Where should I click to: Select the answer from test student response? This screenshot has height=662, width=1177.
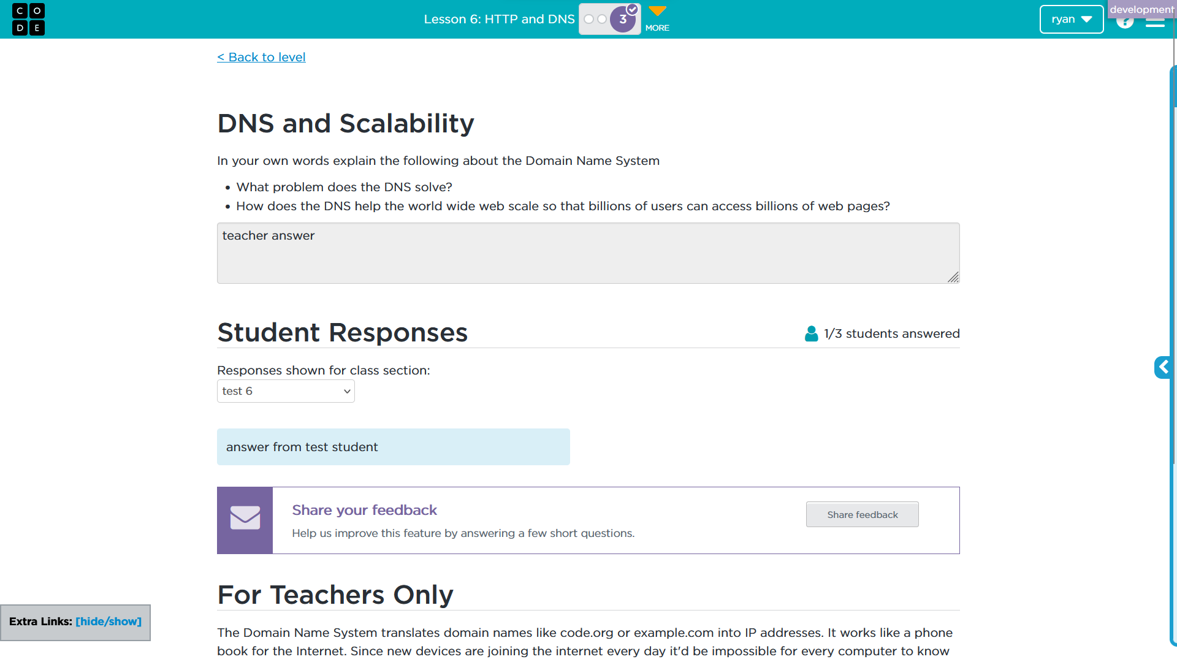pos(394,447)
